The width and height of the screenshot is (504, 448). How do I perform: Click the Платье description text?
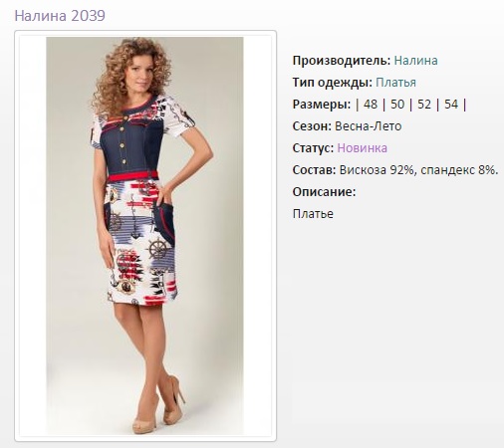coord(313,214)
